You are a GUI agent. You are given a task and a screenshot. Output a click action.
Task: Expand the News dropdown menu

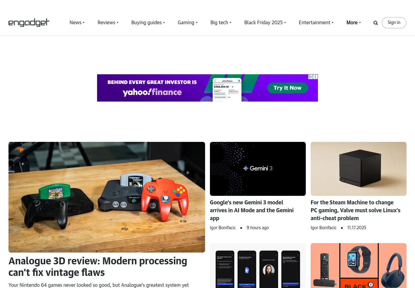point(77,22)
